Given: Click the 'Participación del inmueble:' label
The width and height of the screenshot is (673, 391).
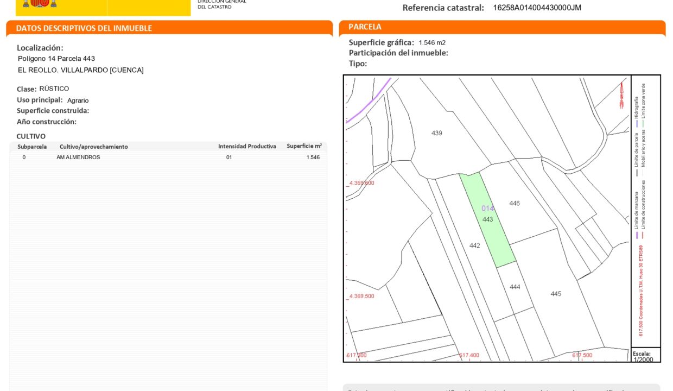Looking at the screenshot, I should click(398, 53).
